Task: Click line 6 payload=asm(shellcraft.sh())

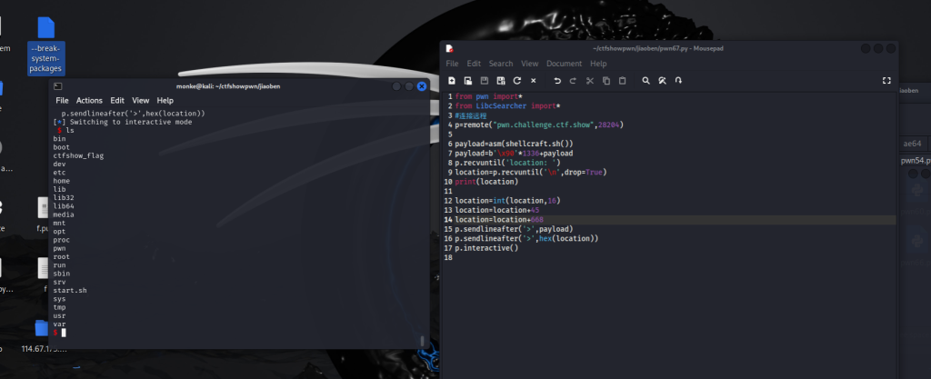Action: point(515,145)
